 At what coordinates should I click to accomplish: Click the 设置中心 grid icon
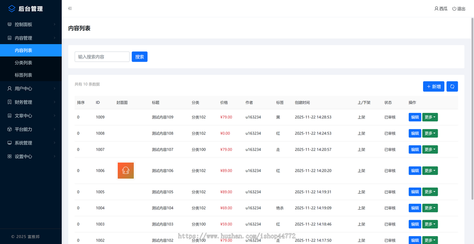pos(9,156)
